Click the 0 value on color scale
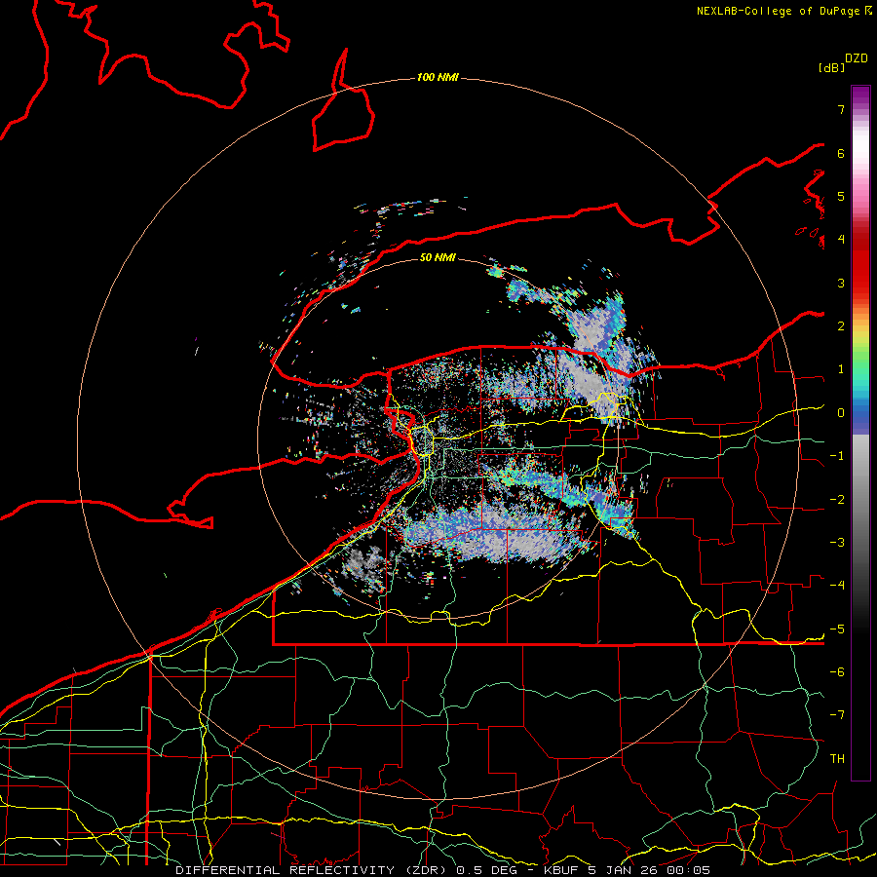Image resolution: width=877 pixels, height=877 pixels. [841, 413]
